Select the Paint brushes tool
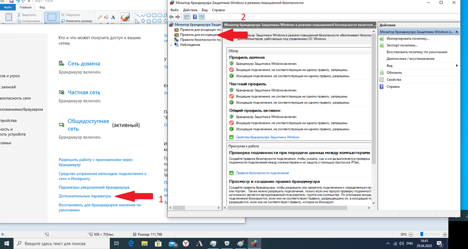The height and width of the screenshot is (249, 468). click(x=125, y=18)
